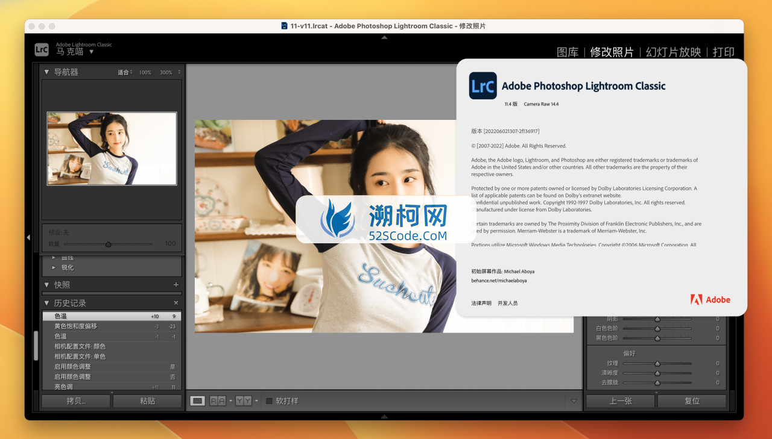Click the 复位 reset button
Screen dimensions: 772x439
[692, 400]
